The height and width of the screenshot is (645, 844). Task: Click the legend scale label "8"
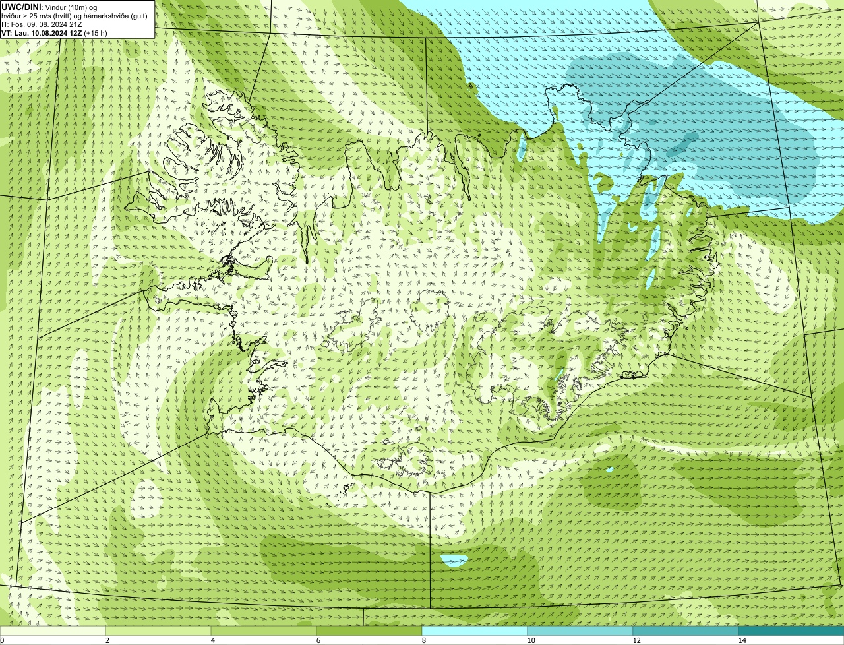click(423, 640)
